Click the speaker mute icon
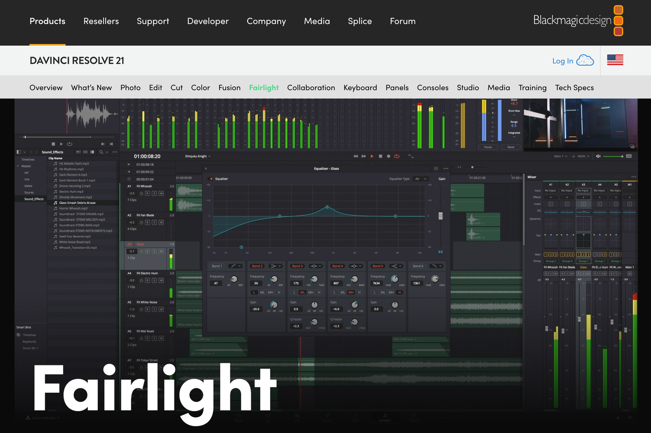This screenshot has height=433, width=651. coord(598,156)
